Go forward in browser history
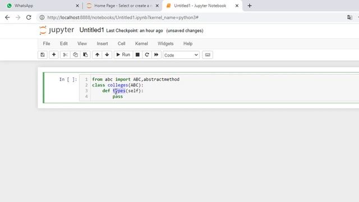The image size is (359, 202). [x=18, y=17]
